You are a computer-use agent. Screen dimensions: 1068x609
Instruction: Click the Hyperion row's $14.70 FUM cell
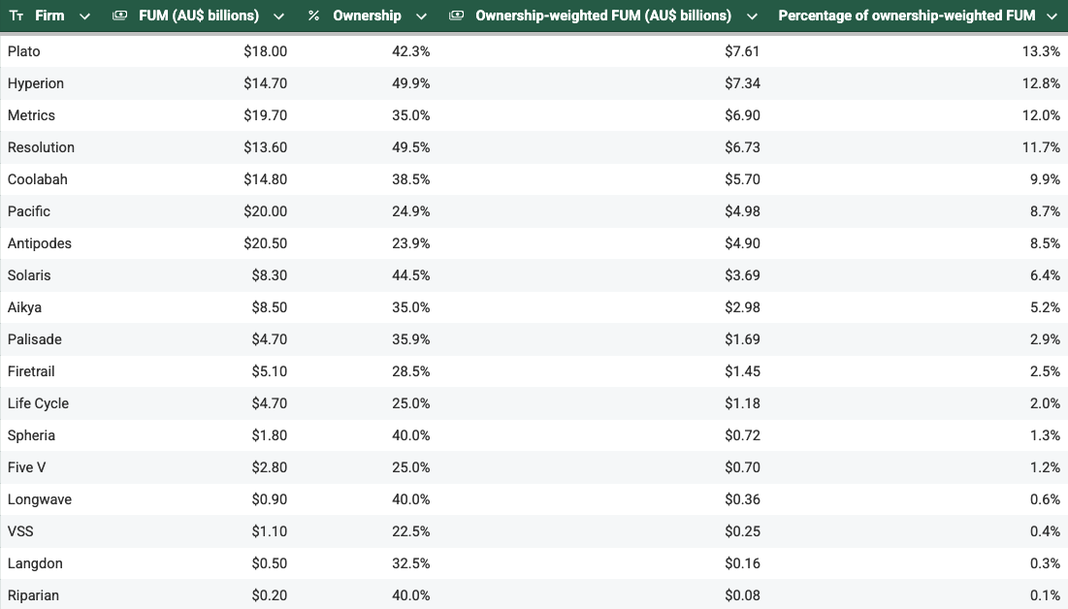265,83
